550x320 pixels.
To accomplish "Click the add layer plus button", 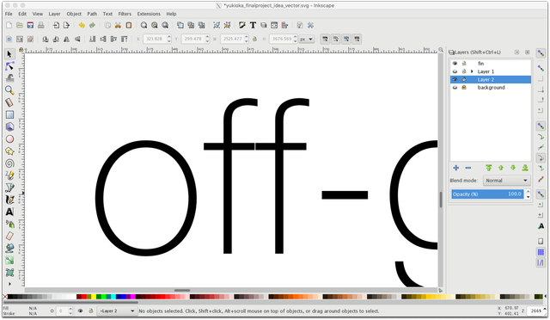I will click(456, 168).
